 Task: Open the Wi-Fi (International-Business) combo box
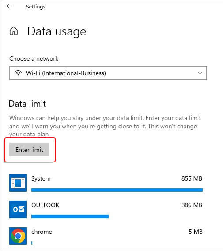[x=108, y=73]
